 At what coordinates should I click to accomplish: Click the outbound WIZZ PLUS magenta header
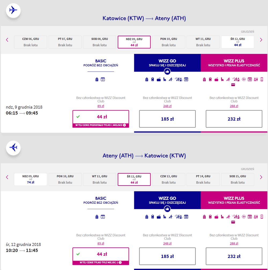pyautogui.click(x=234, y=63)
